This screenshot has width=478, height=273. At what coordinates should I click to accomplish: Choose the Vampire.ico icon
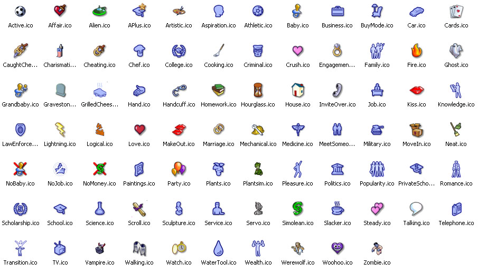[x=99, y=248]
